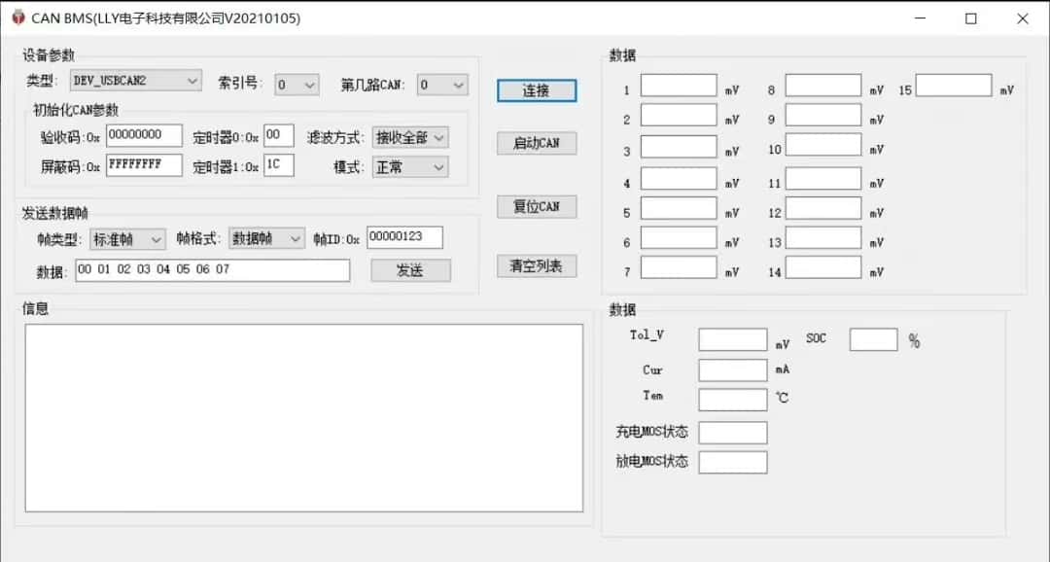This screenshot has width=1050, height=562.
Task: Click cell 12 voltage field
Action: (x=823, y=208)
